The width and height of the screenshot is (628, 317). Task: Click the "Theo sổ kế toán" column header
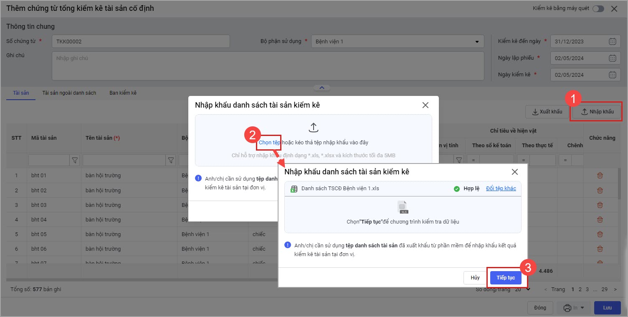tap(491, 145)
